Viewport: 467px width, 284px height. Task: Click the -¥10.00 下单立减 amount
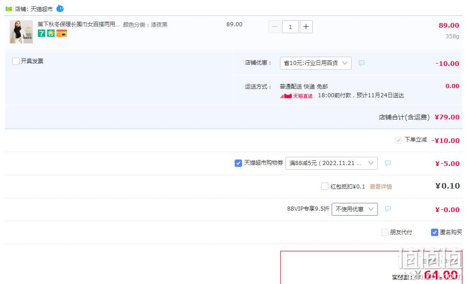pos(446,140)
